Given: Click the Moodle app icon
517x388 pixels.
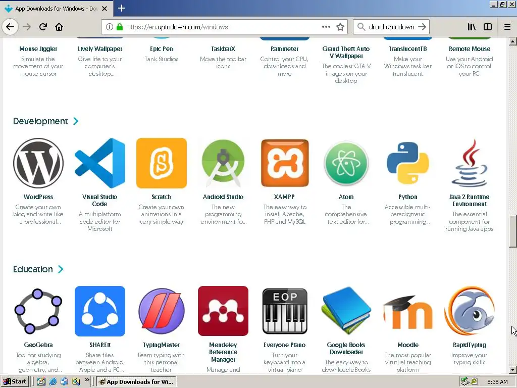Looking at the screenshot, I should (x=408, y=311).
